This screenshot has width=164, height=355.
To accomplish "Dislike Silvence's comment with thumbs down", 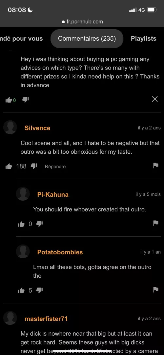I will coord(33,167).
